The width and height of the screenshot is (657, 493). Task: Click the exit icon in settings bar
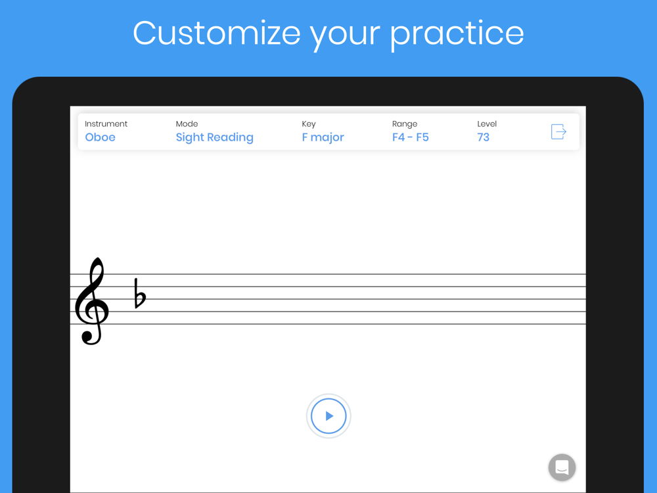558,131
